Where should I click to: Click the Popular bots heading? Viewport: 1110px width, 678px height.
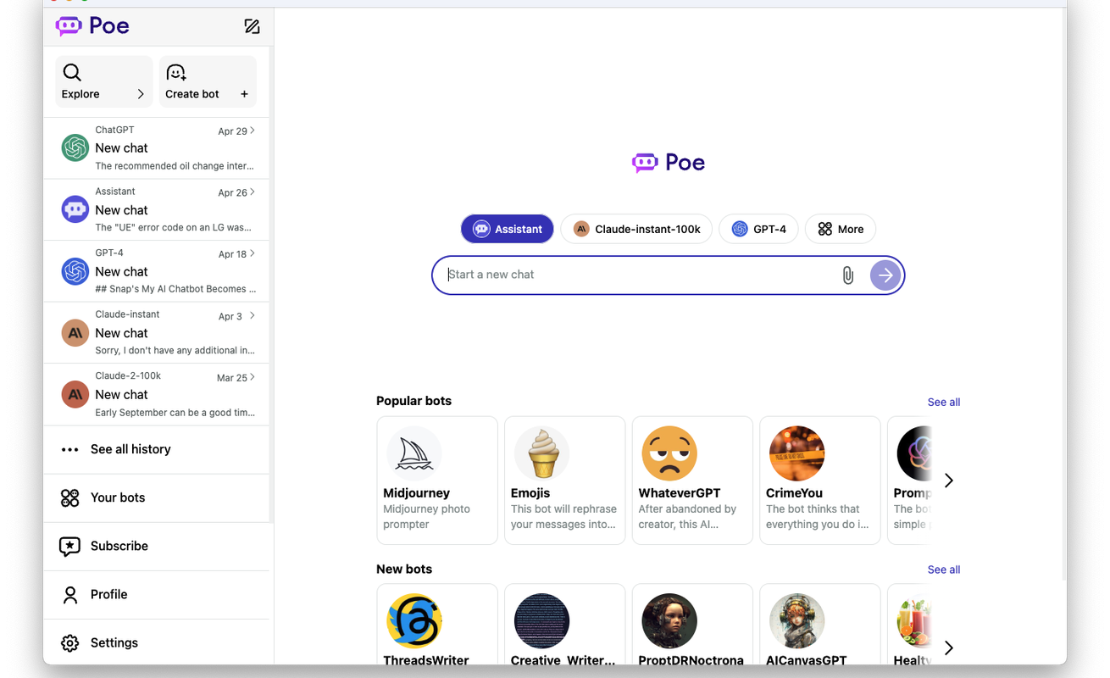(413, 401)
